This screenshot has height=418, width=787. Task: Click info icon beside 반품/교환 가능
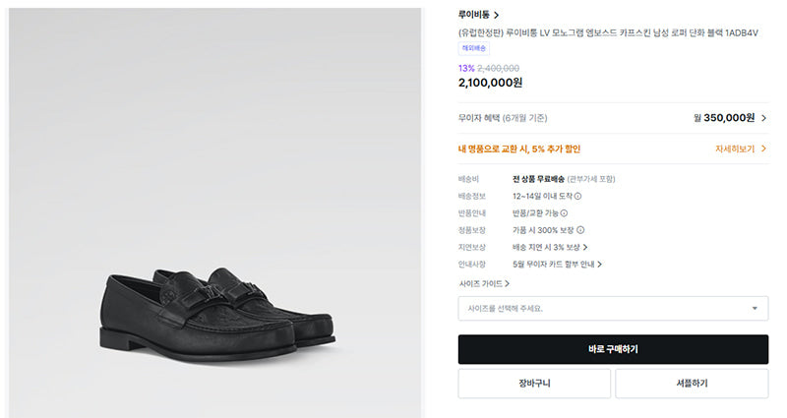[x=564, y=213]
